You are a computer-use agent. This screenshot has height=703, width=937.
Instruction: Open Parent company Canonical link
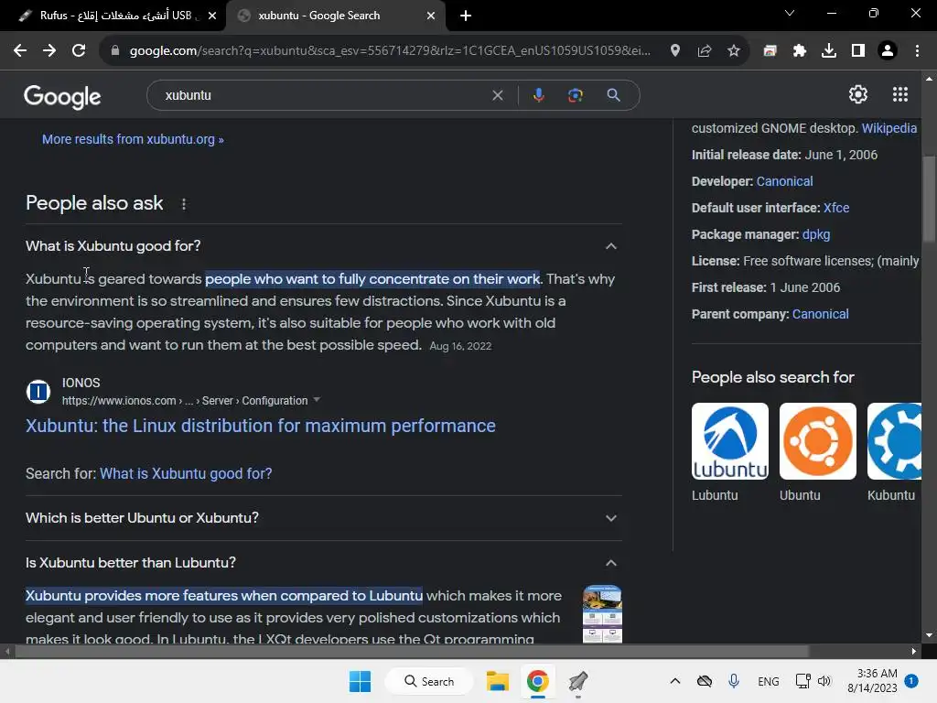point(820,314)
